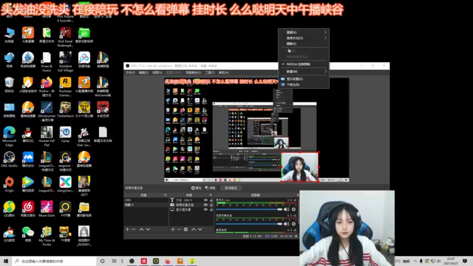The height and width of the screenshot is (266, 473).
Task: Open the My Time At Portia shortcut
Action: click(x=47, y=236)
